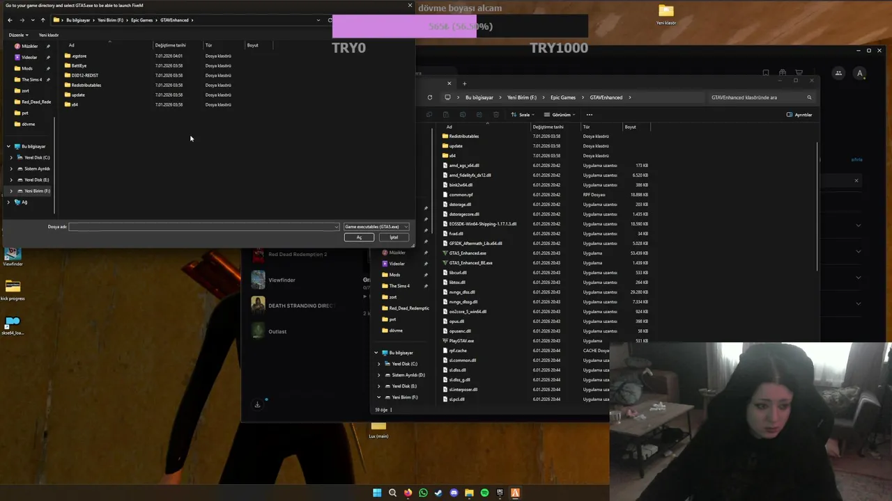Select Müzikler in the dialog sidebar

[29, 46]
